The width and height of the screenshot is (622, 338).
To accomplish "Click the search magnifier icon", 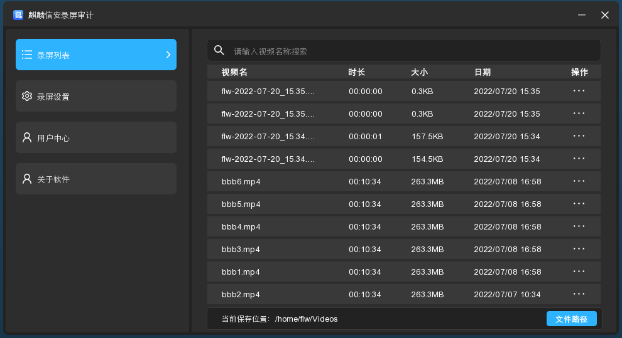I will pyautogui.click(x=219, y=50).
